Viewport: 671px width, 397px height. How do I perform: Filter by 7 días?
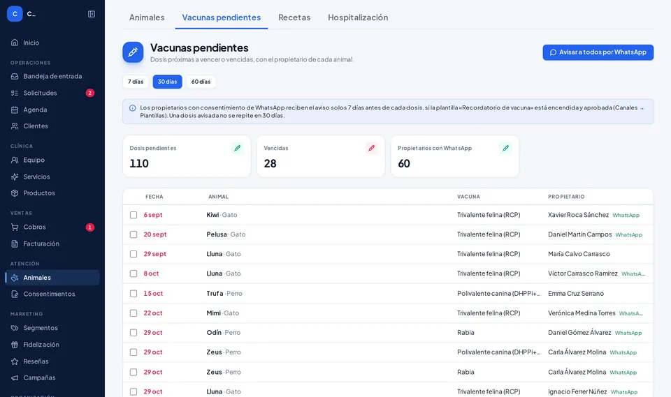(136, 82)
